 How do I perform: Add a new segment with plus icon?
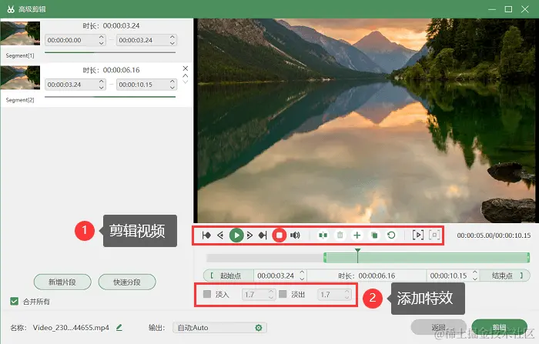(357, 235)
